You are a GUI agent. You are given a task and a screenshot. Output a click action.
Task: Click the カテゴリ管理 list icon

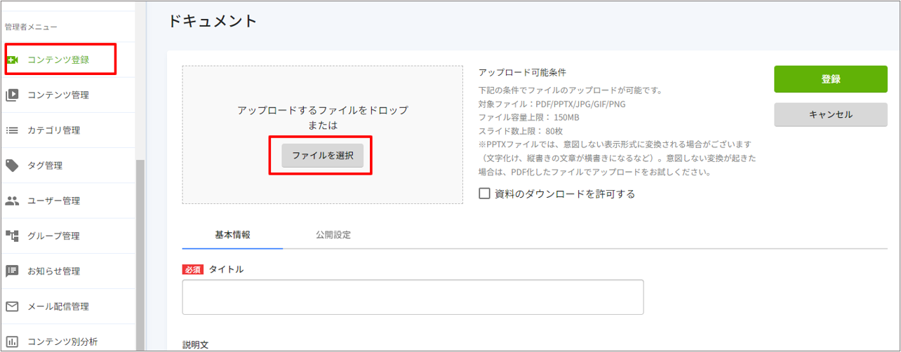pyautogui.click(x=12, y=130)
